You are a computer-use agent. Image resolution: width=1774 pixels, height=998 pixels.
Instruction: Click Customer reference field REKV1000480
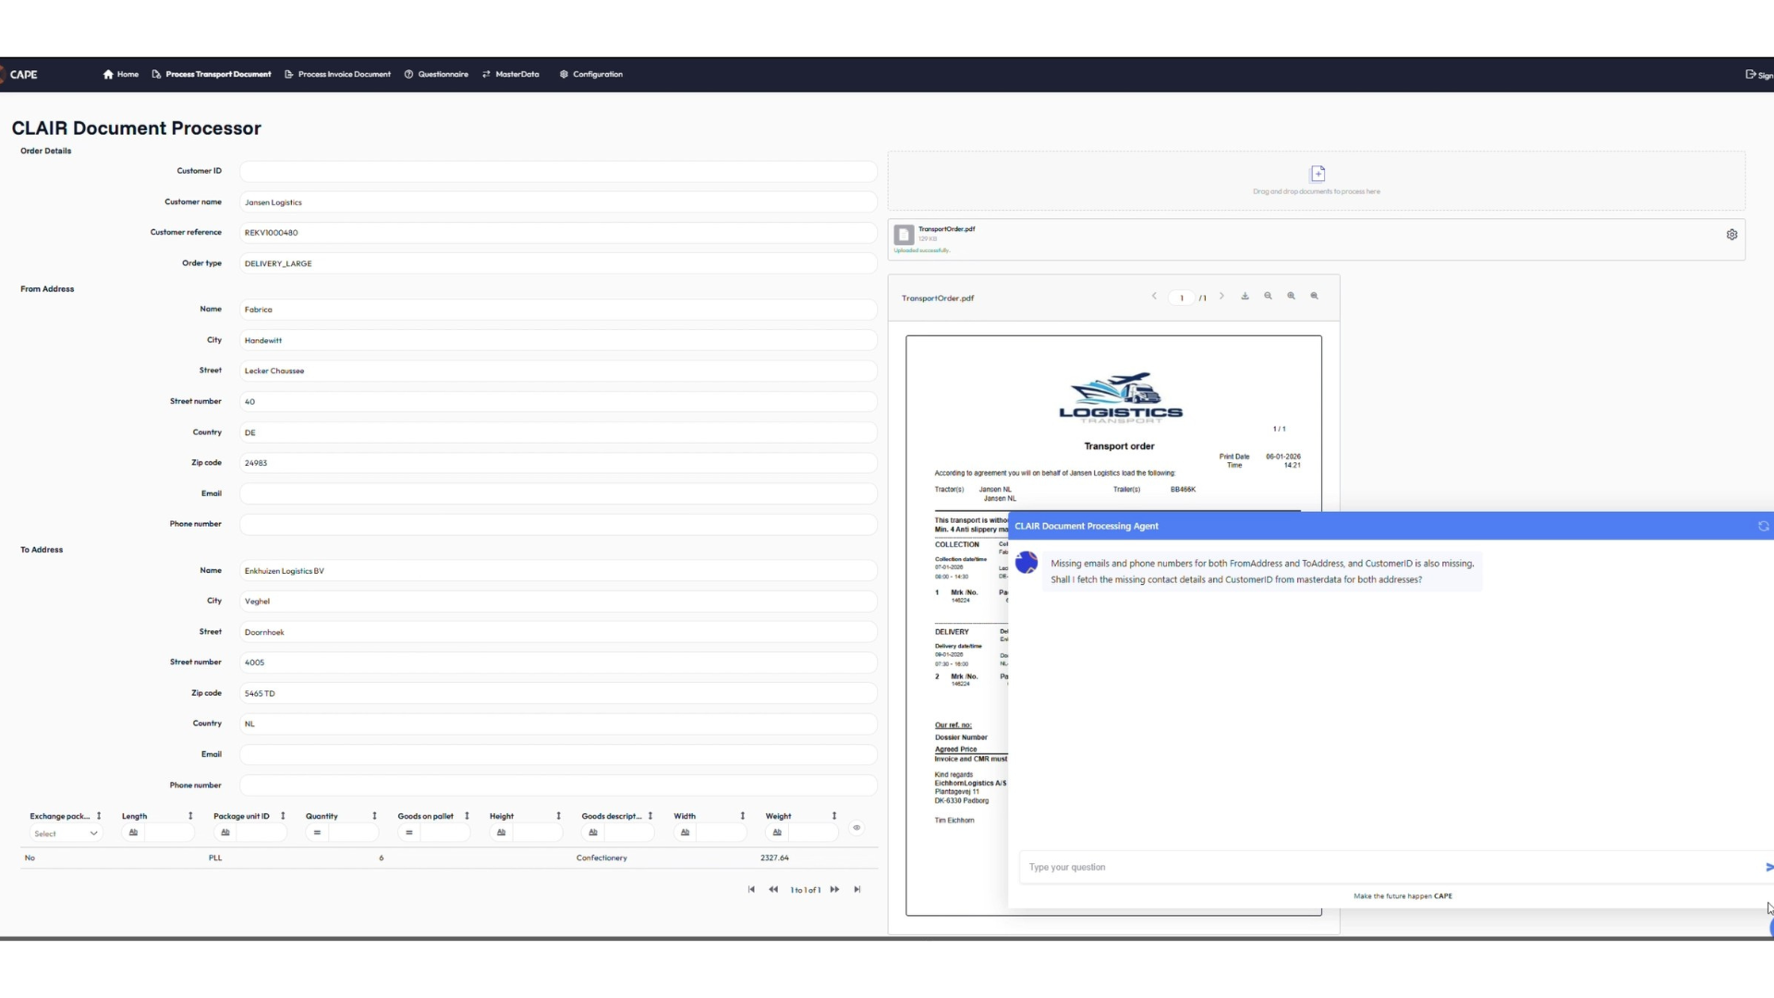click(x=558, y=233)
